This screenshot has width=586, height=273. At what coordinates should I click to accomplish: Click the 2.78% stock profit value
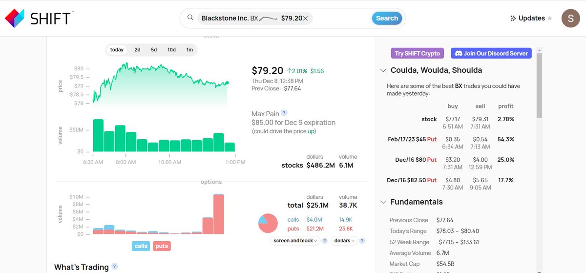pos(506,119)
